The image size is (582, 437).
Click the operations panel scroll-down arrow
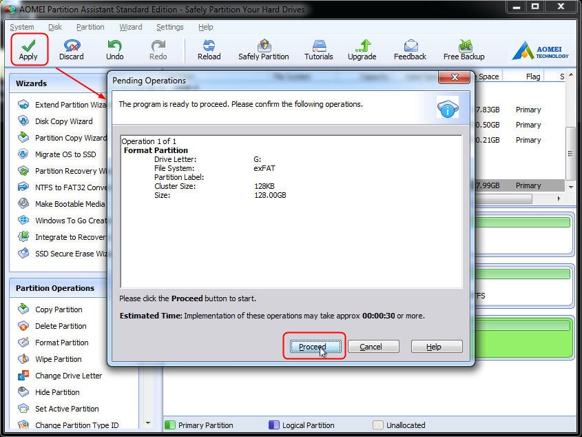click(149, 423)
